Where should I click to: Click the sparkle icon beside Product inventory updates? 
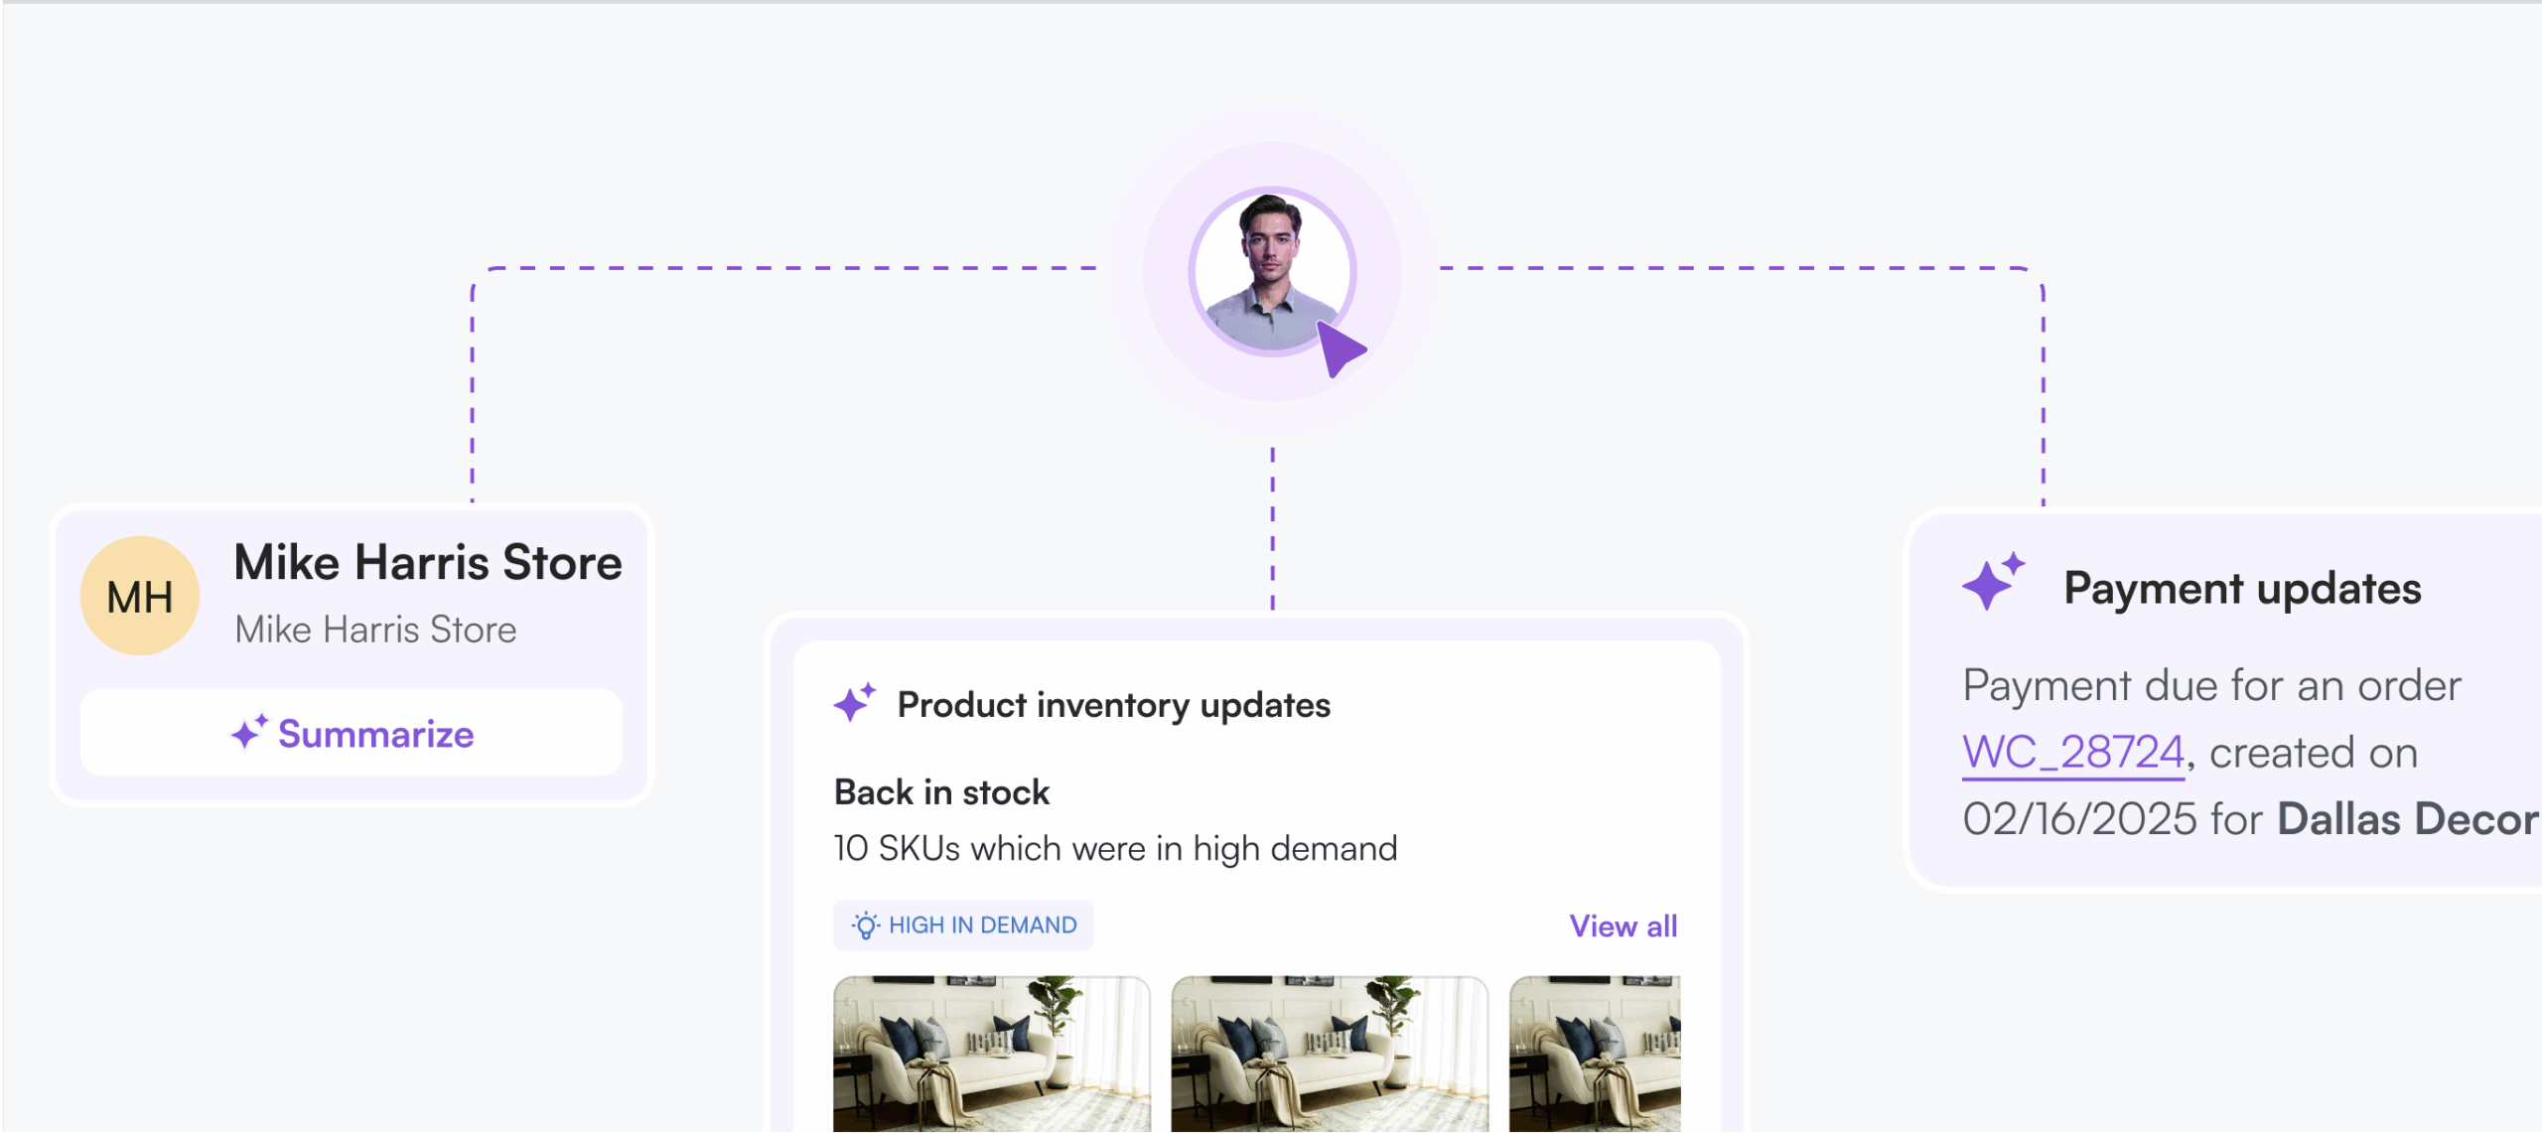pyautogui.click(x=854, y=702)
